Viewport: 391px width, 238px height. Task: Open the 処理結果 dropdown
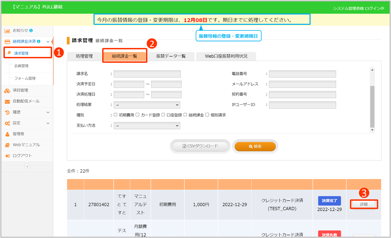[147, 105]
